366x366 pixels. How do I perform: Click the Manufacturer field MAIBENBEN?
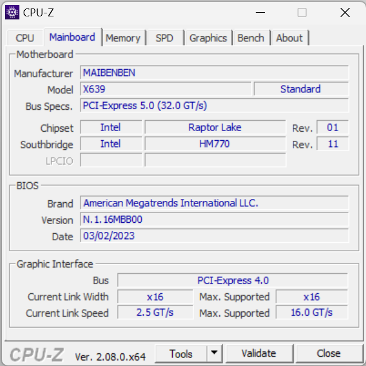(215, 73)
